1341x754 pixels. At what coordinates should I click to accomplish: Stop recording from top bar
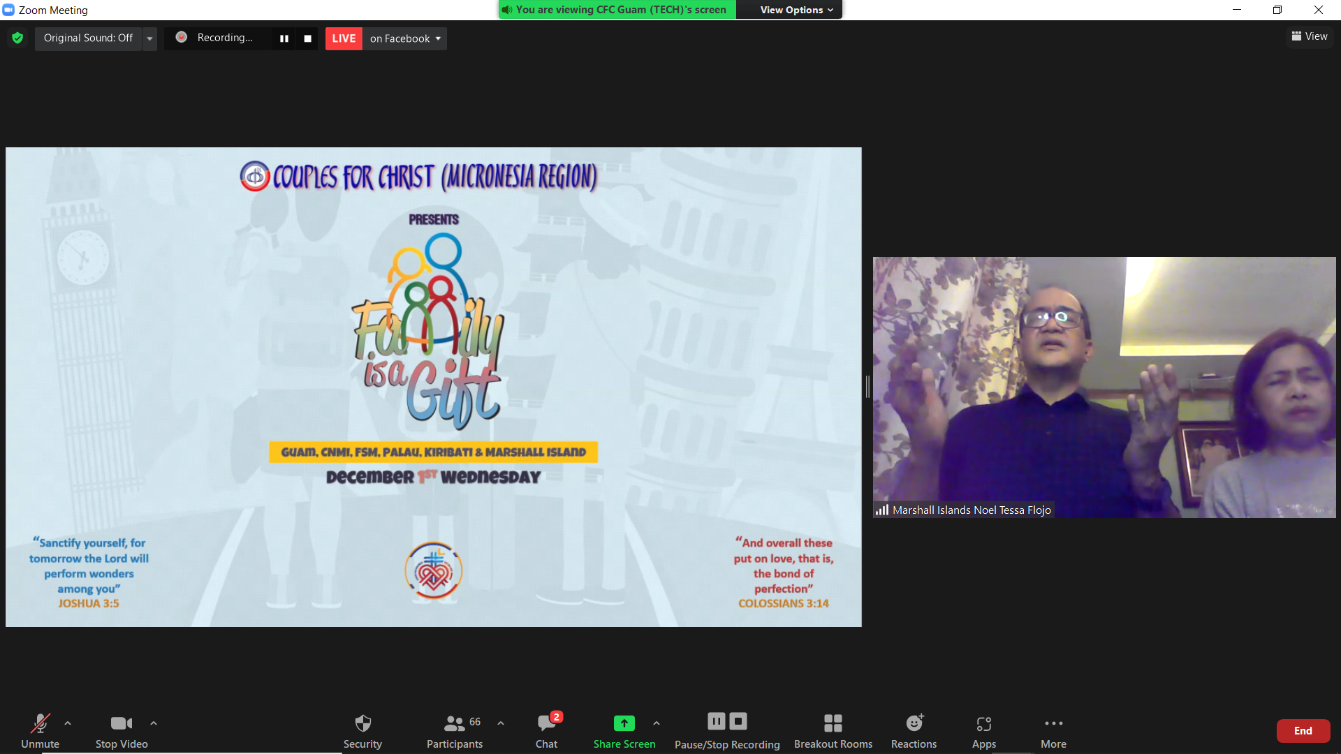coord(307,38)
